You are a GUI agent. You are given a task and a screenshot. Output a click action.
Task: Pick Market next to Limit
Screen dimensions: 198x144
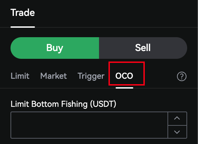tap(54, 76)
